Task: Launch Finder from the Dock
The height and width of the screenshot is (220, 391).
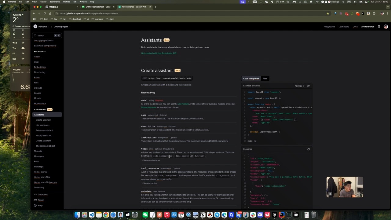Action: click(77, 215)
